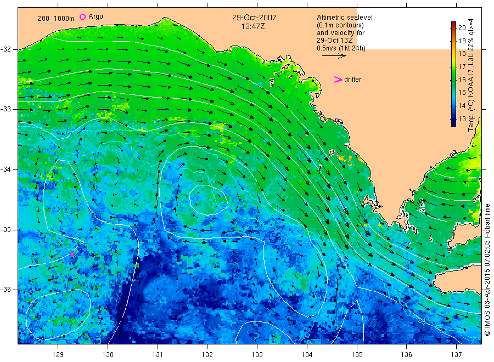
Task: Click the temperature color scale bar
Action: click(453, 74)
